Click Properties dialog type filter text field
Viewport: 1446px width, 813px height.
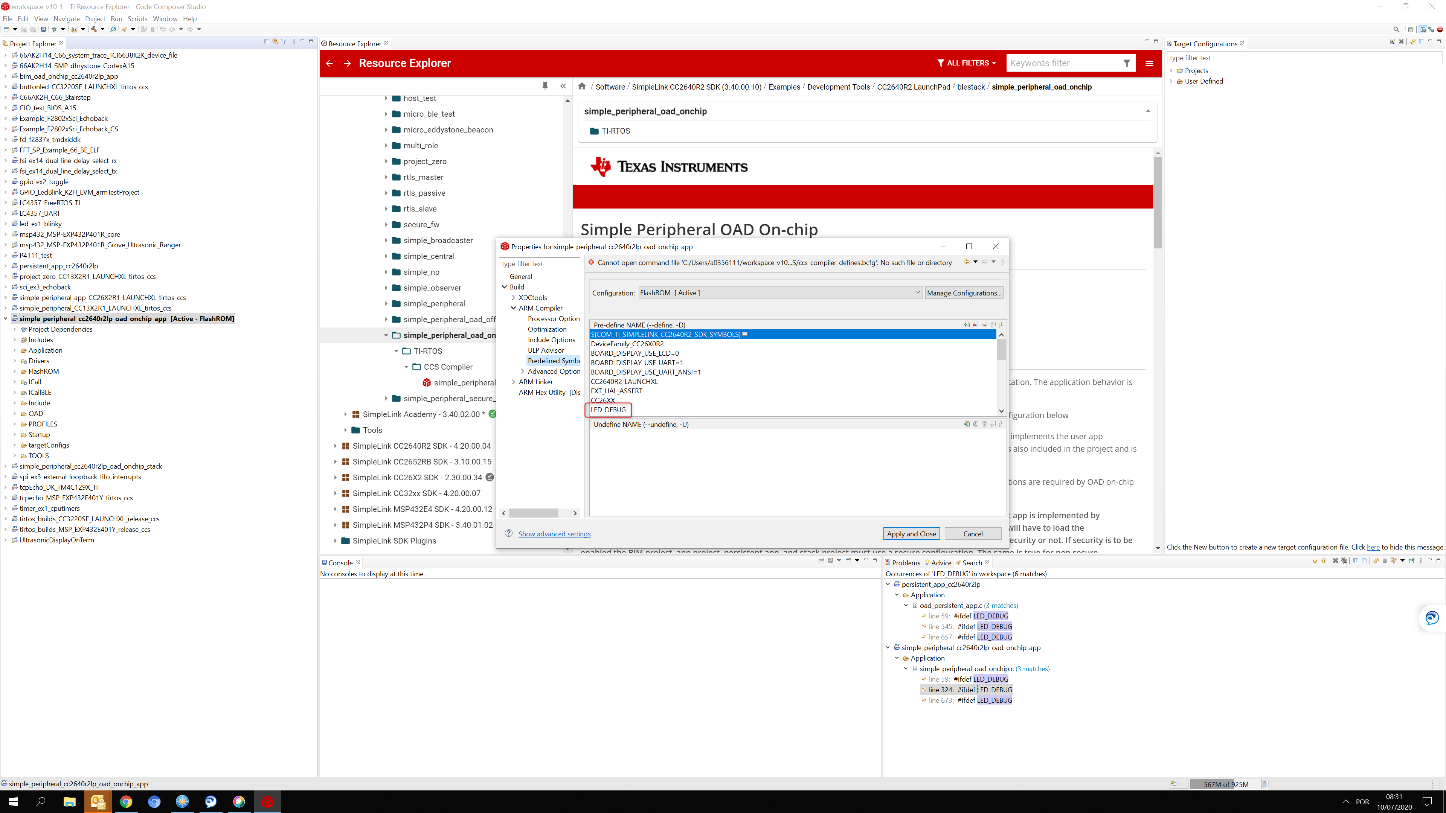[x=540, y=264]
